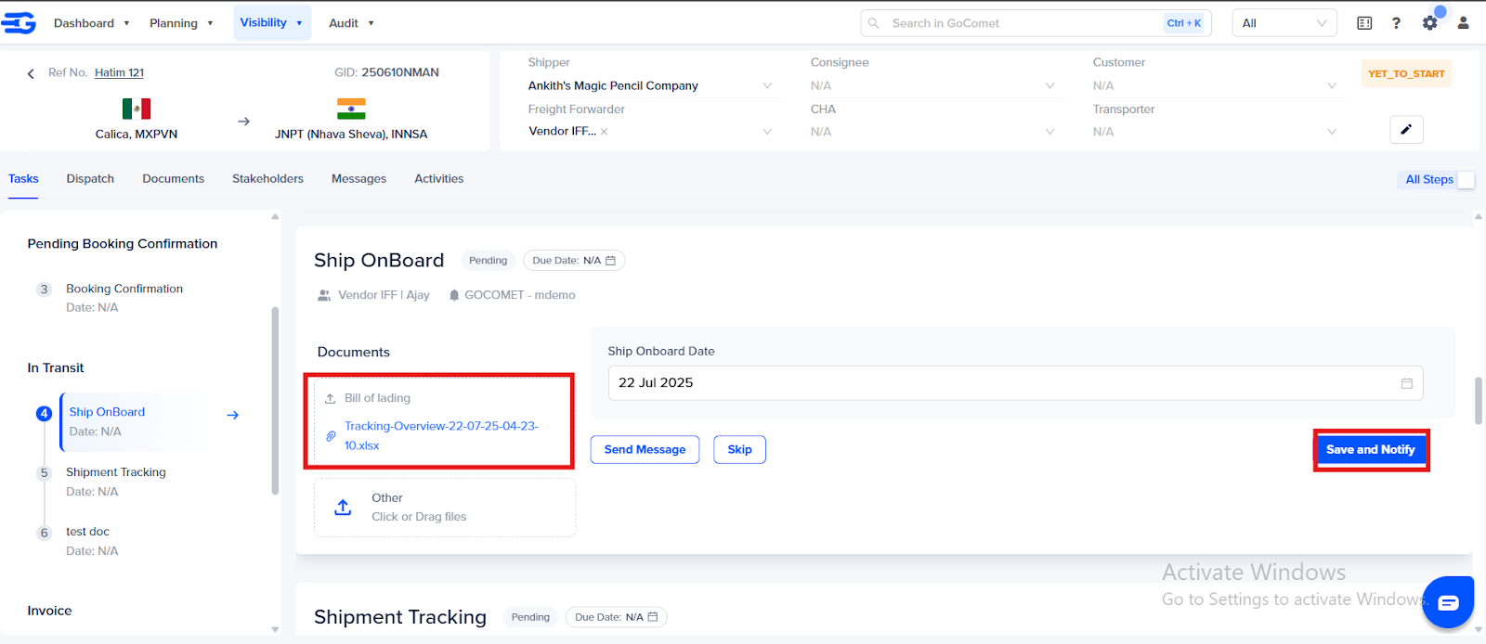Toggle the All Steps switch
The width and height of the screenshot is (1486, 644).
[1466, 180]
